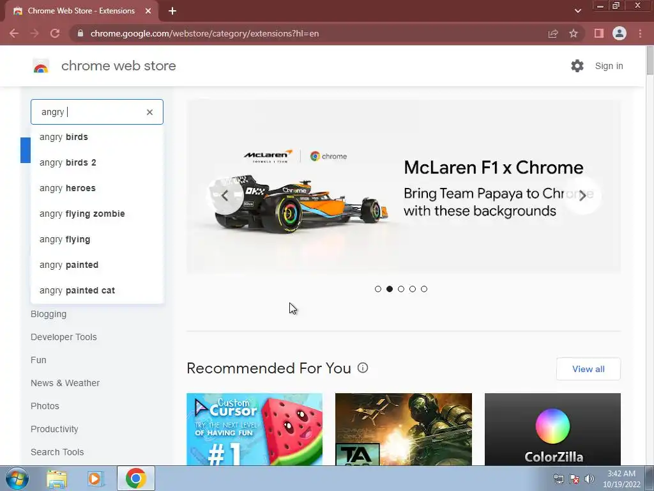This screenshot has height=491, width=654.
Task: Open the Developer Tools category
Action: pyautogui.click(x=63, y=337)
